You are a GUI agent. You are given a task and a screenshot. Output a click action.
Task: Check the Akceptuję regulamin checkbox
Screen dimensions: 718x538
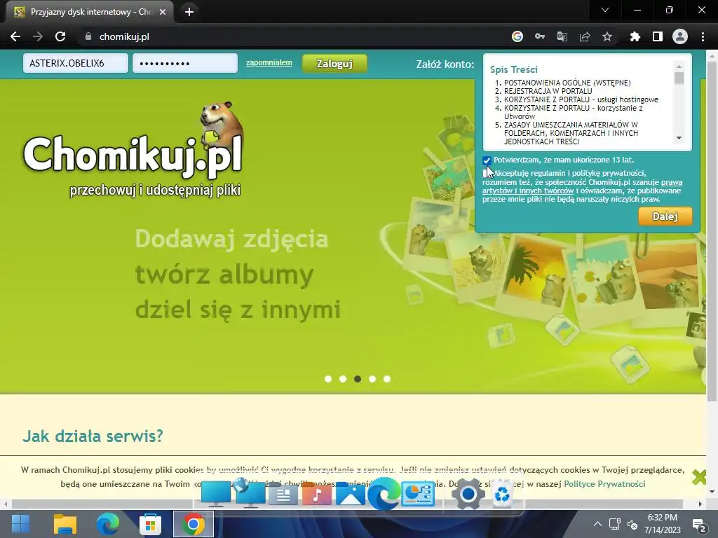tap(487, 174)
